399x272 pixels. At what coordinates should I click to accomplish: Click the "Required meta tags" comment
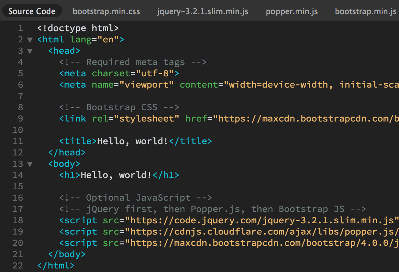click(133, 62)
